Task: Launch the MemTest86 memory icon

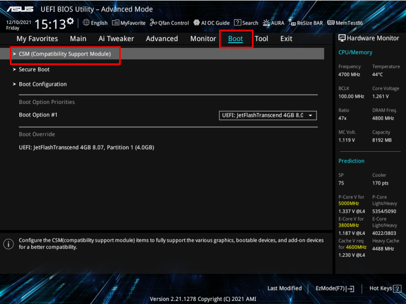Action: (x=331, y=23)
